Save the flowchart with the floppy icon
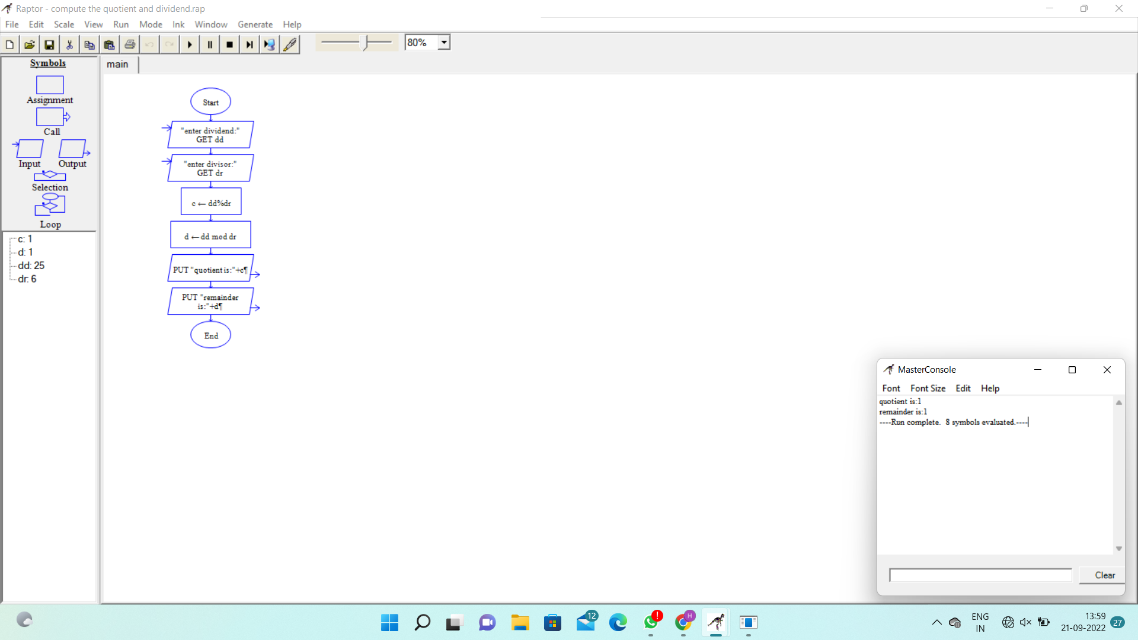Screen dimensions: 1138x640 coord(49,44)
